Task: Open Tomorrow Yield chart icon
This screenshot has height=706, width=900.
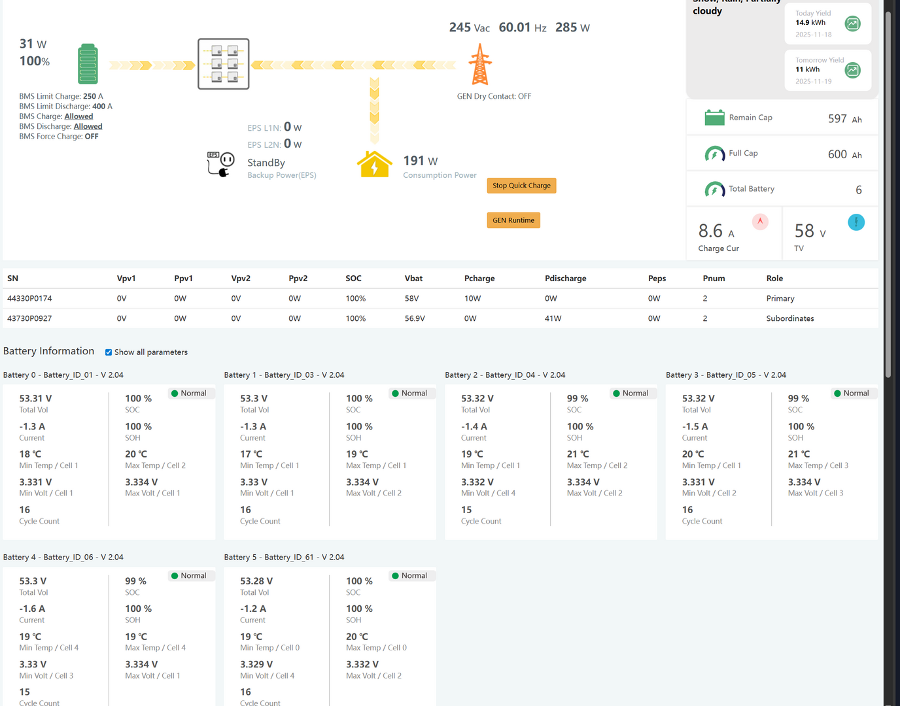Action: [x=852, y=71]
